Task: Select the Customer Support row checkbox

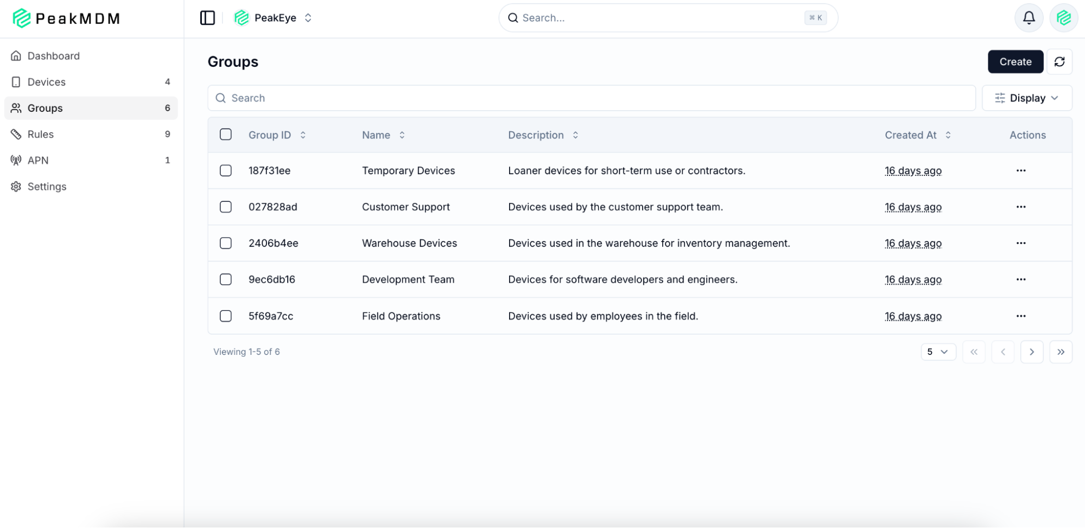Action: (226, 207)
